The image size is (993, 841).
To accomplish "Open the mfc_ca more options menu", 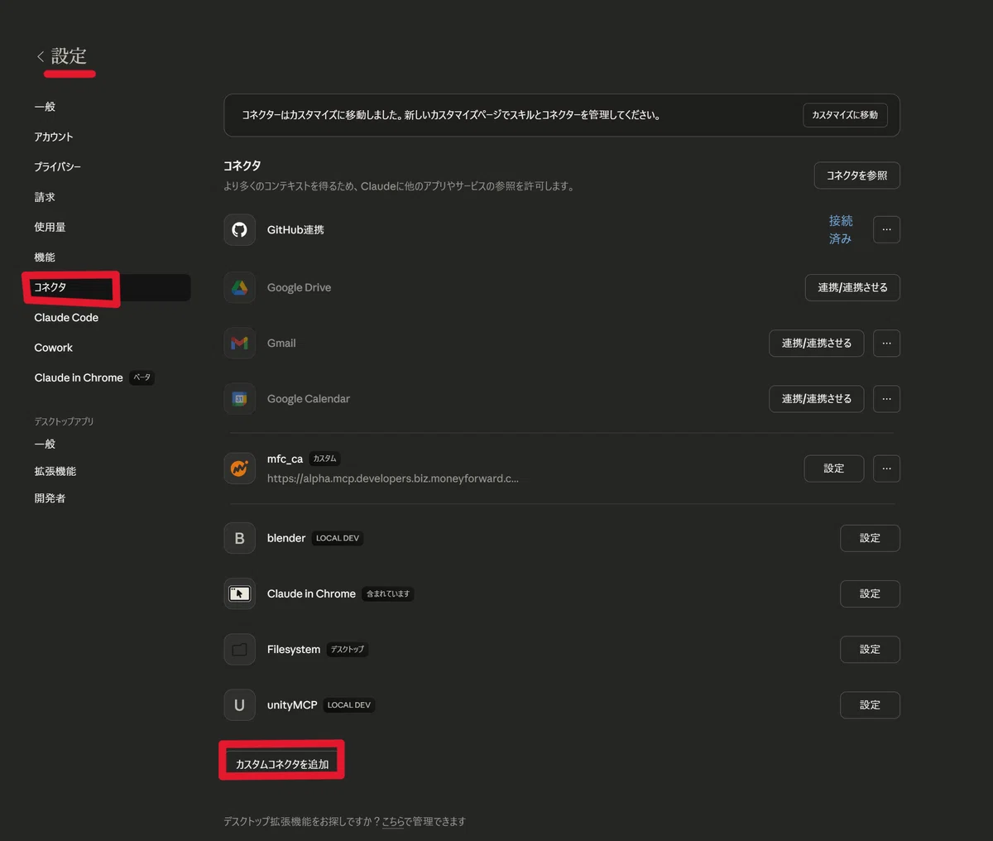I will pyautogui.click(x=886, y=469).
